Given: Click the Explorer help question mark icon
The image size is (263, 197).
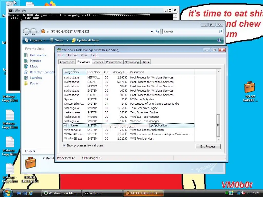Looking at the screenshot, I should (x=219, y=40).
